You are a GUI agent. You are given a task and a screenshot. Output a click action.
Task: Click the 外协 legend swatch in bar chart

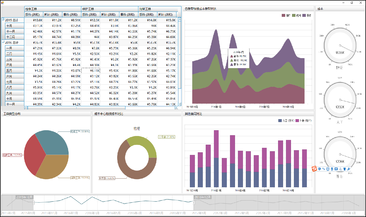pyautogui.click(x=297, y=120)
